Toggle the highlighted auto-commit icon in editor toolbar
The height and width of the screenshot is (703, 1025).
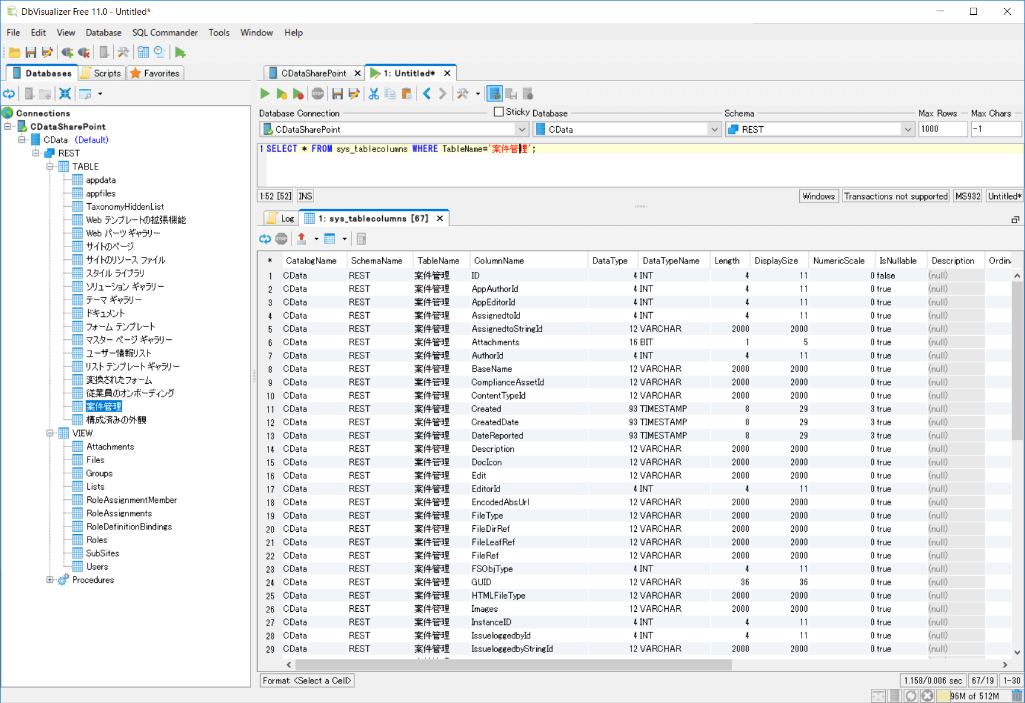[x=494, y=94]
